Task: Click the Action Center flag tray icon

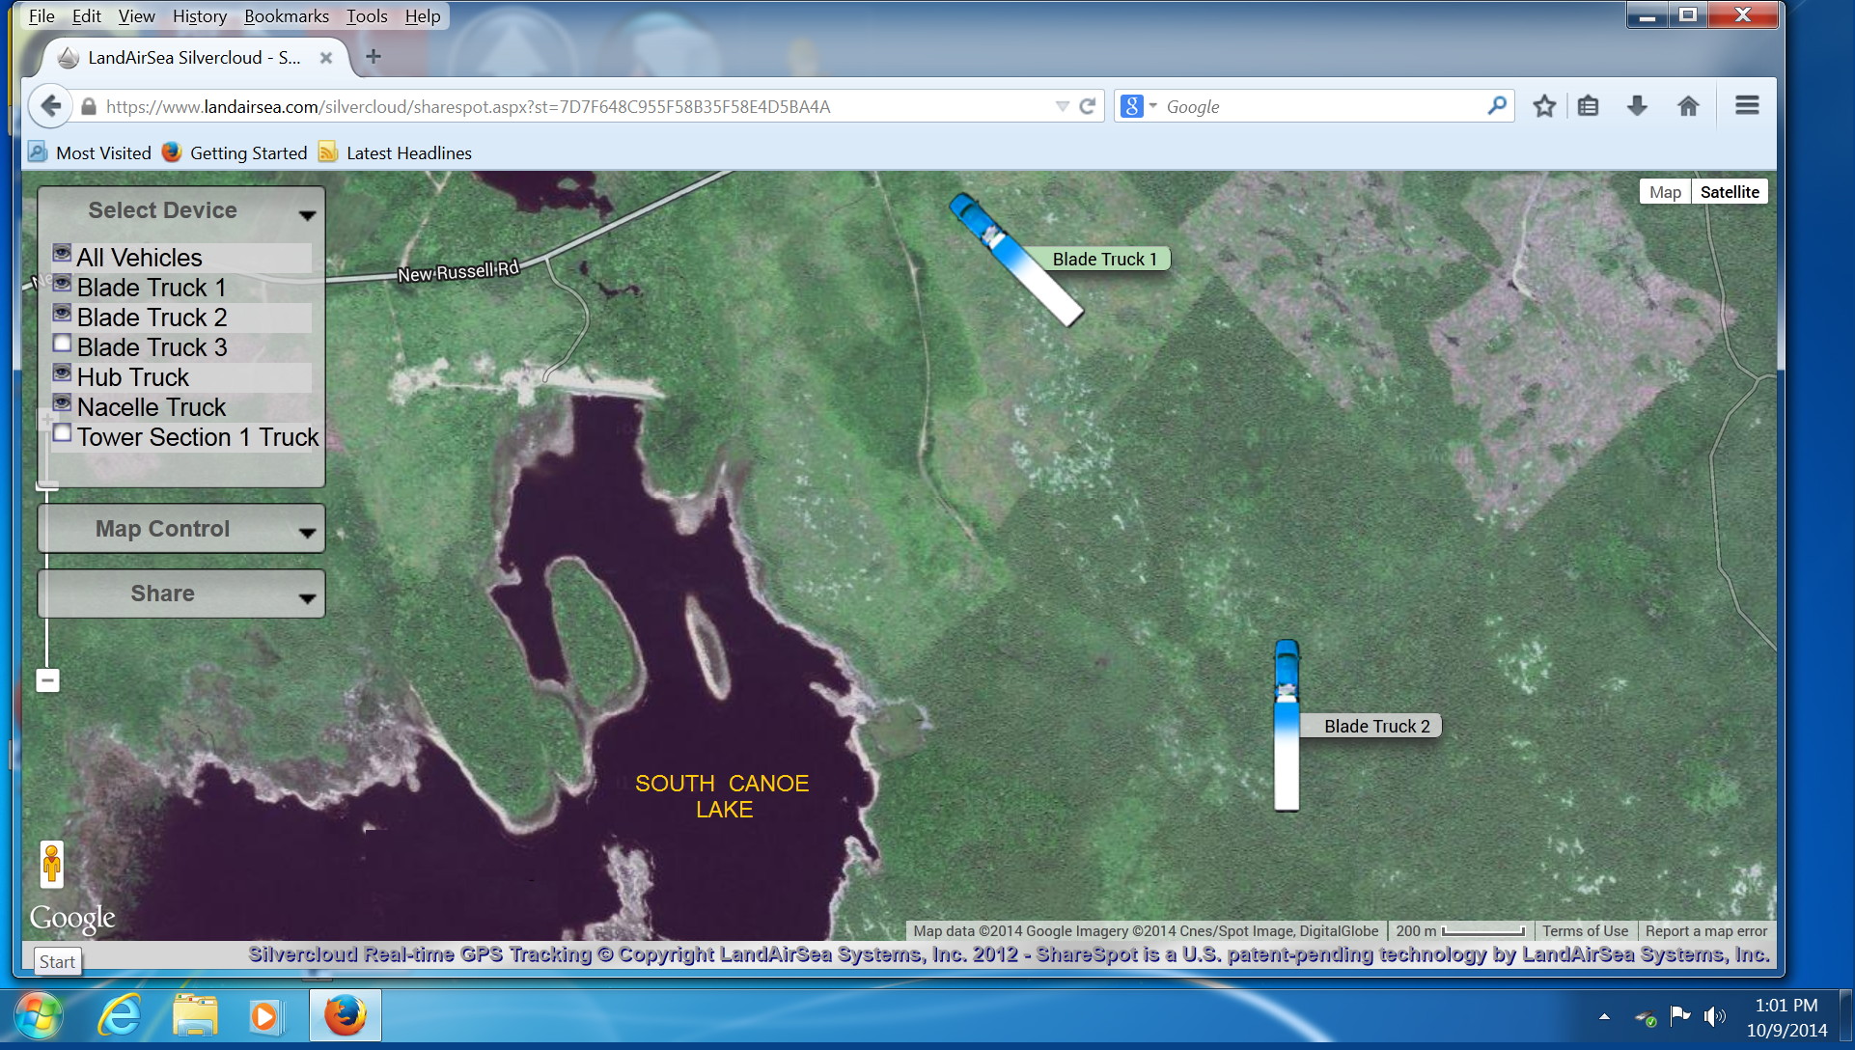Action: pyautogui.click(x=1680, y=1015)
